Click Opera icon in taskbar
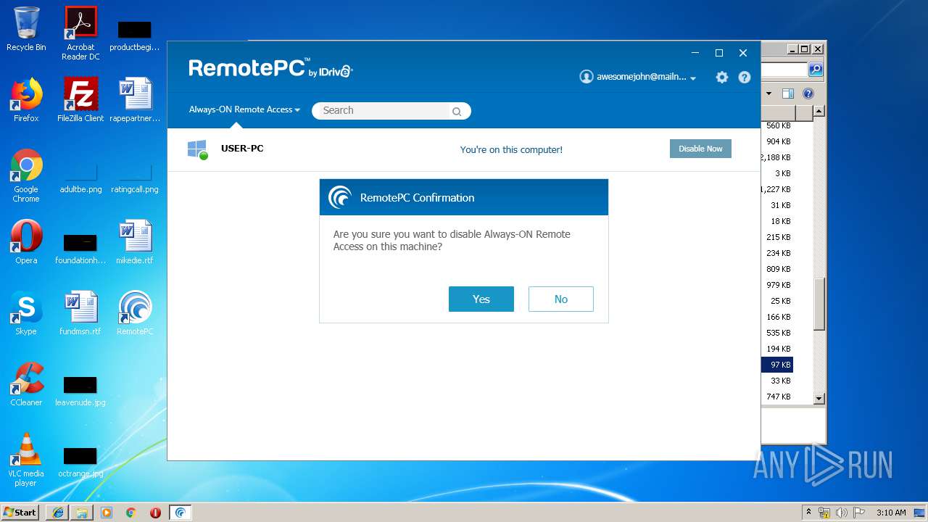 (x=155, y=513)
